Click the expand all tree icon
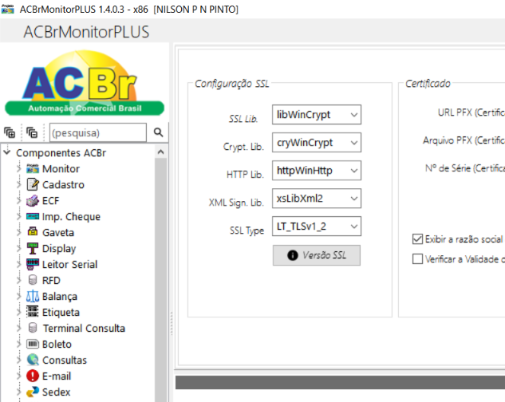505x402 pixels. tap(10, 132)
